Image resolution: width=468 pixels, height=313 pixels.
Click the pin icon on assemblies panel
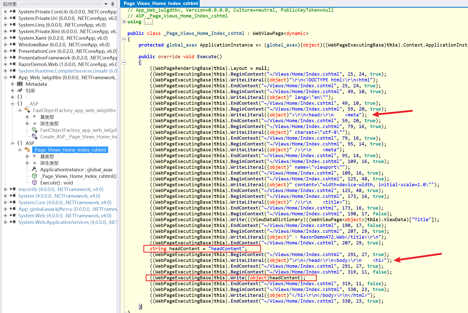click(x=113, y=4)
